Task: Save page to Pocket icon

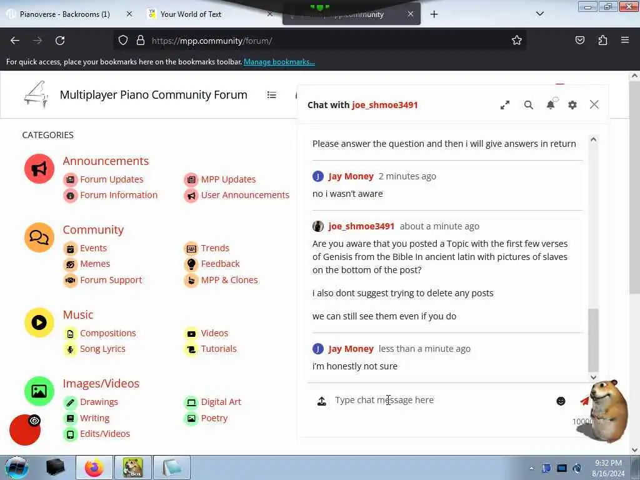Action: point(580,40)
